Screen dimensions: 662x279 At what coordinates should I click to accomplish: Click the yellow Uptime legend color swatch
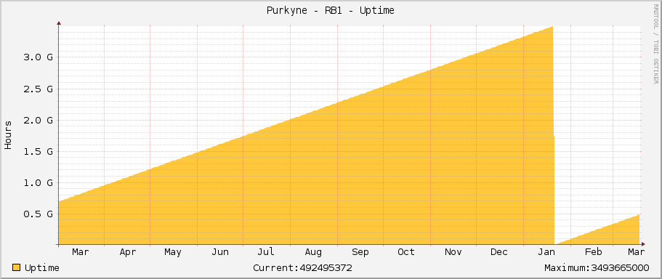tap(17, 267)
